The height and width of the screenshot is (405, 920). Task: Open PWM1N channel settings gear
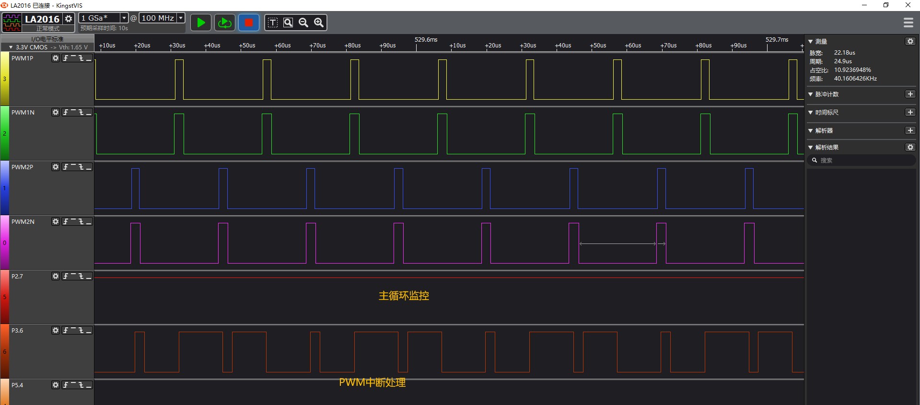56,112
